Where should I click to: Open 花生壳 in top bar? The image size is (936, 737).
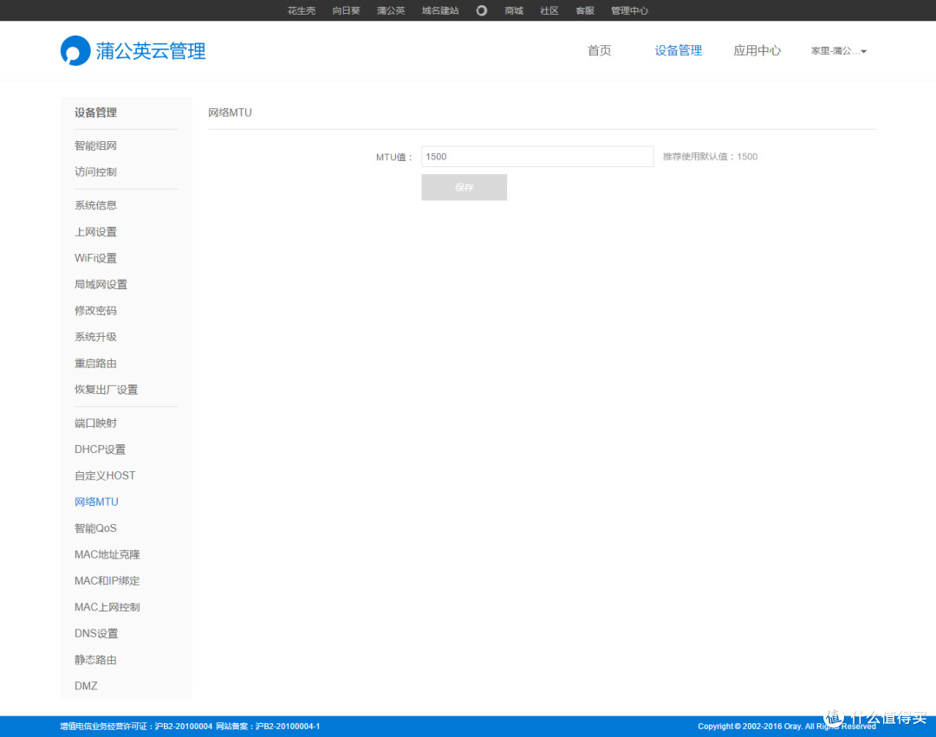302,10
